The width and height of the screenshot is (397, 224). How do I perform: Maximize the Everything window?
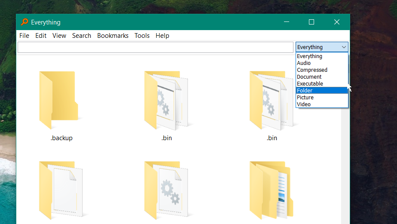[x=311, y=22]
